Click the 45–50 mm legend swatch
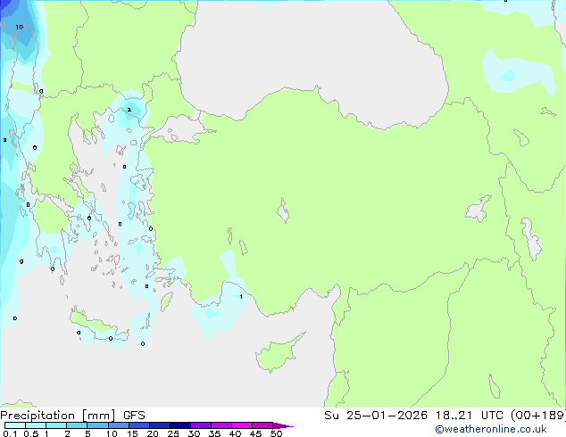The image size is (566, 437). 262,425
